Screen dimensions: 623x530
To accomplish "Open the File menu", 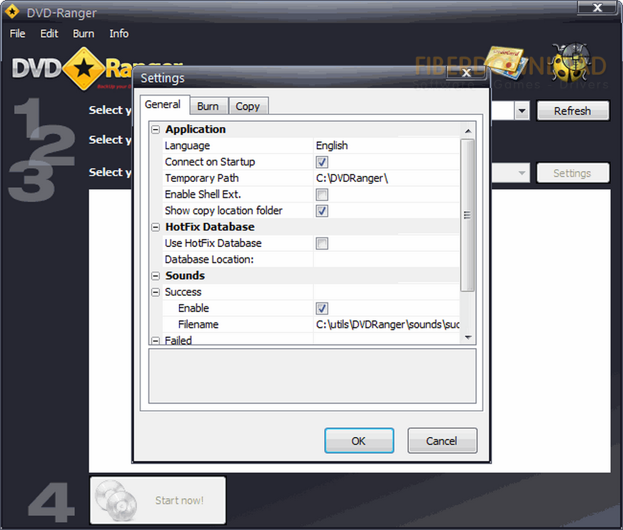I will pyautogui.click(x=18, y=33).
